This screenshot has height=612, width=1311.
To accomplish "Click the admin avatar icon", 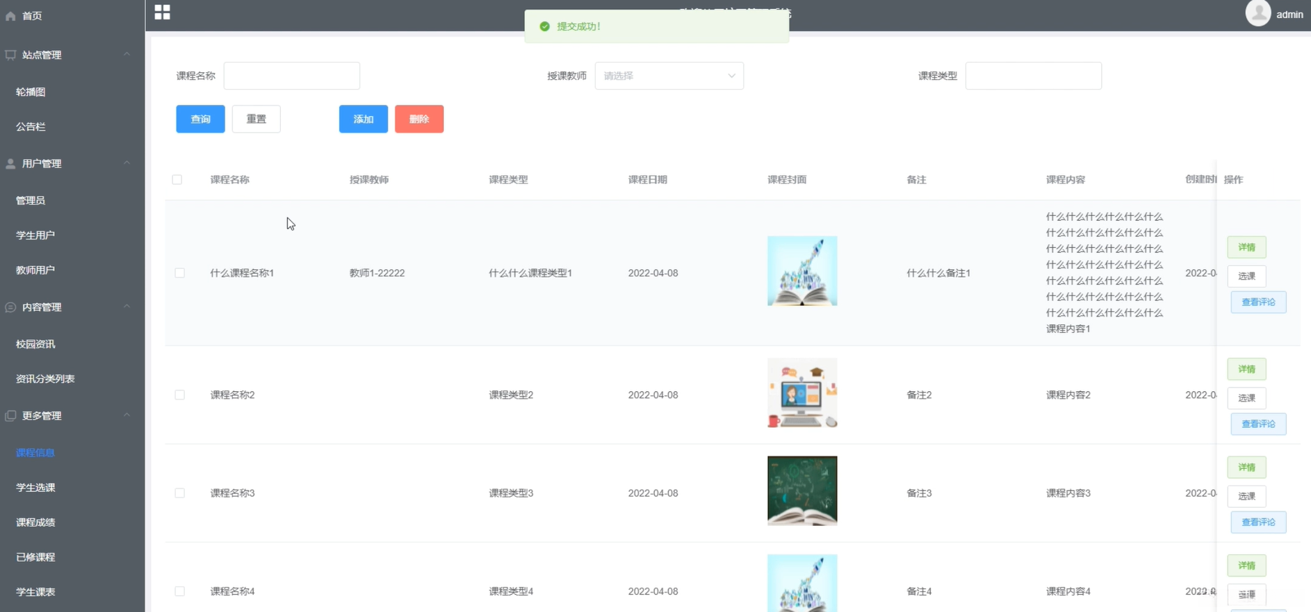I will pyautogui.click(x=1258, y=13).
